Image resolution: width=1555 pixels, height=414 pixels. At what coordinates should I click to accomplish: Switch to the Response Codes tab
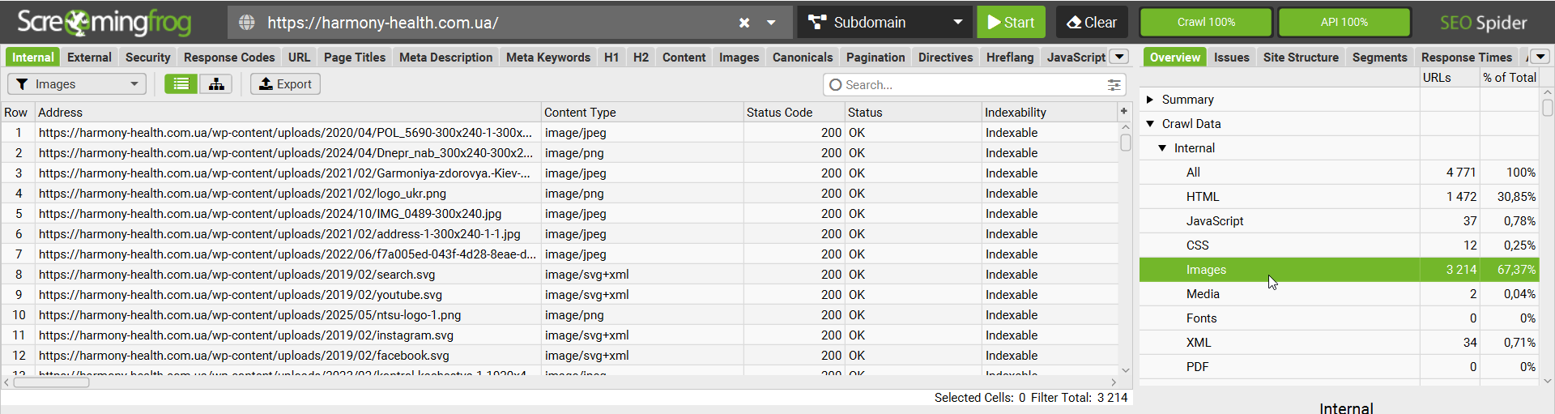coord(229,58)
